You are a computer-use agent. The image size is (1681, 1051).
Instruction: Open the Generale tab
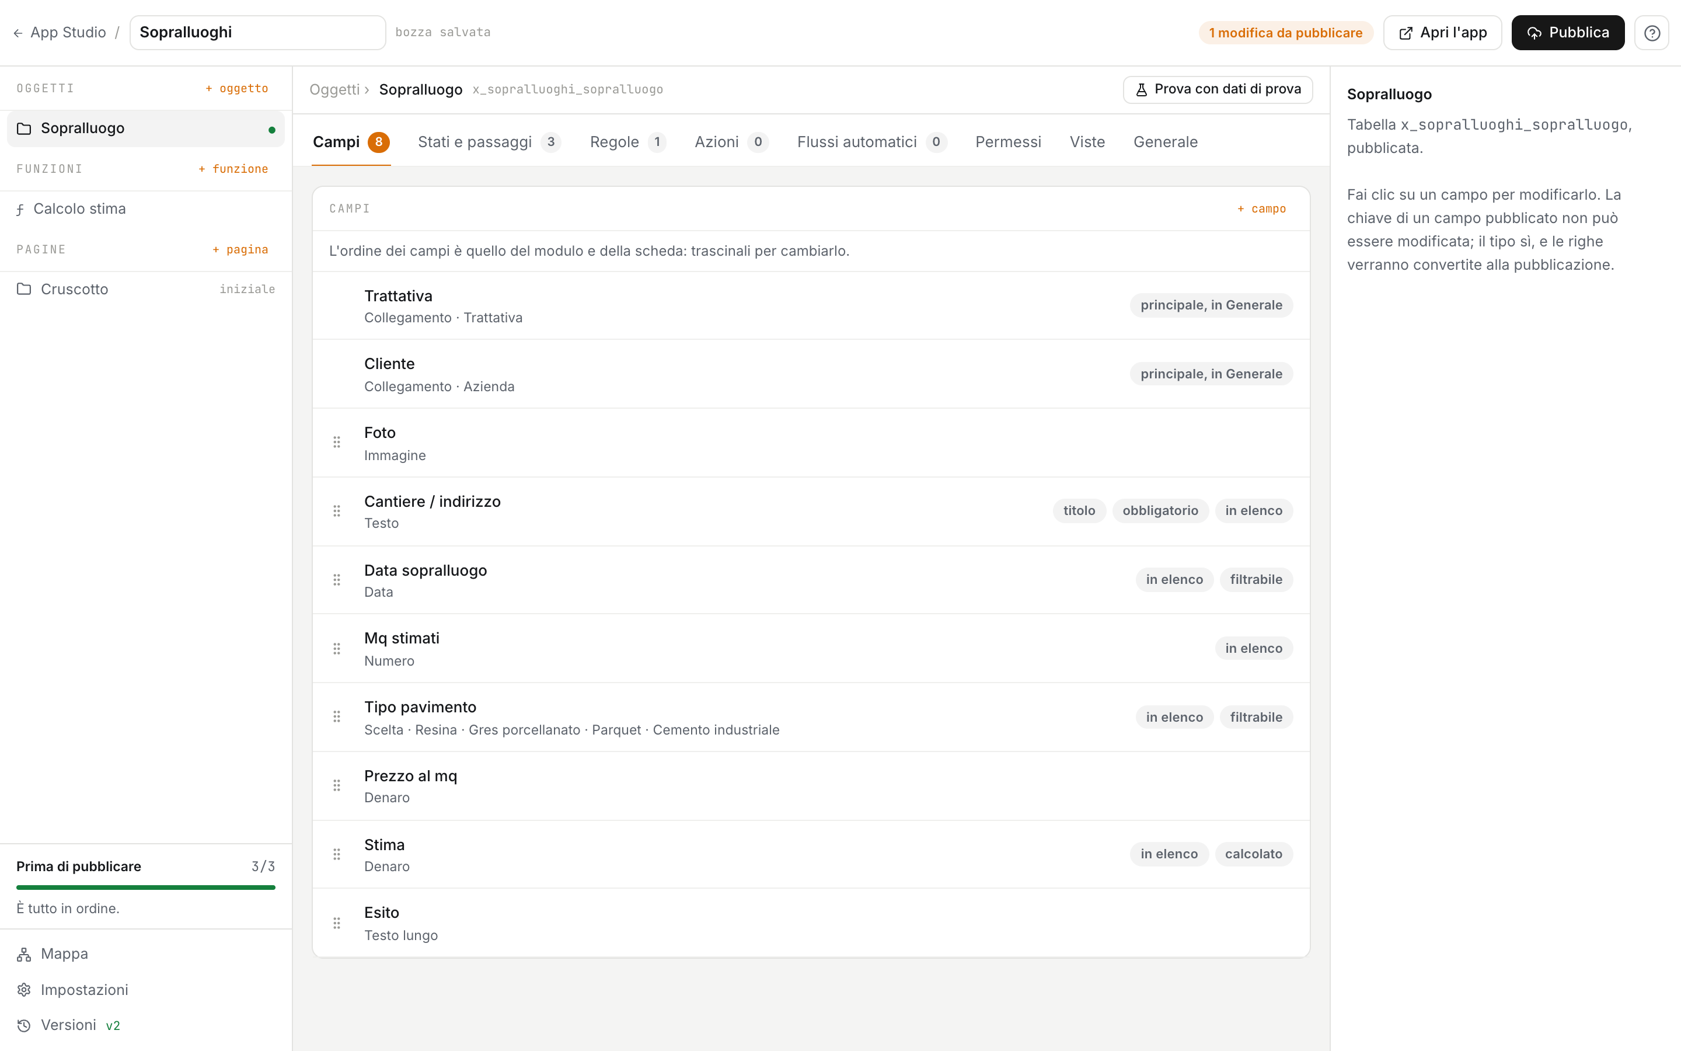tap(1166, 142)
